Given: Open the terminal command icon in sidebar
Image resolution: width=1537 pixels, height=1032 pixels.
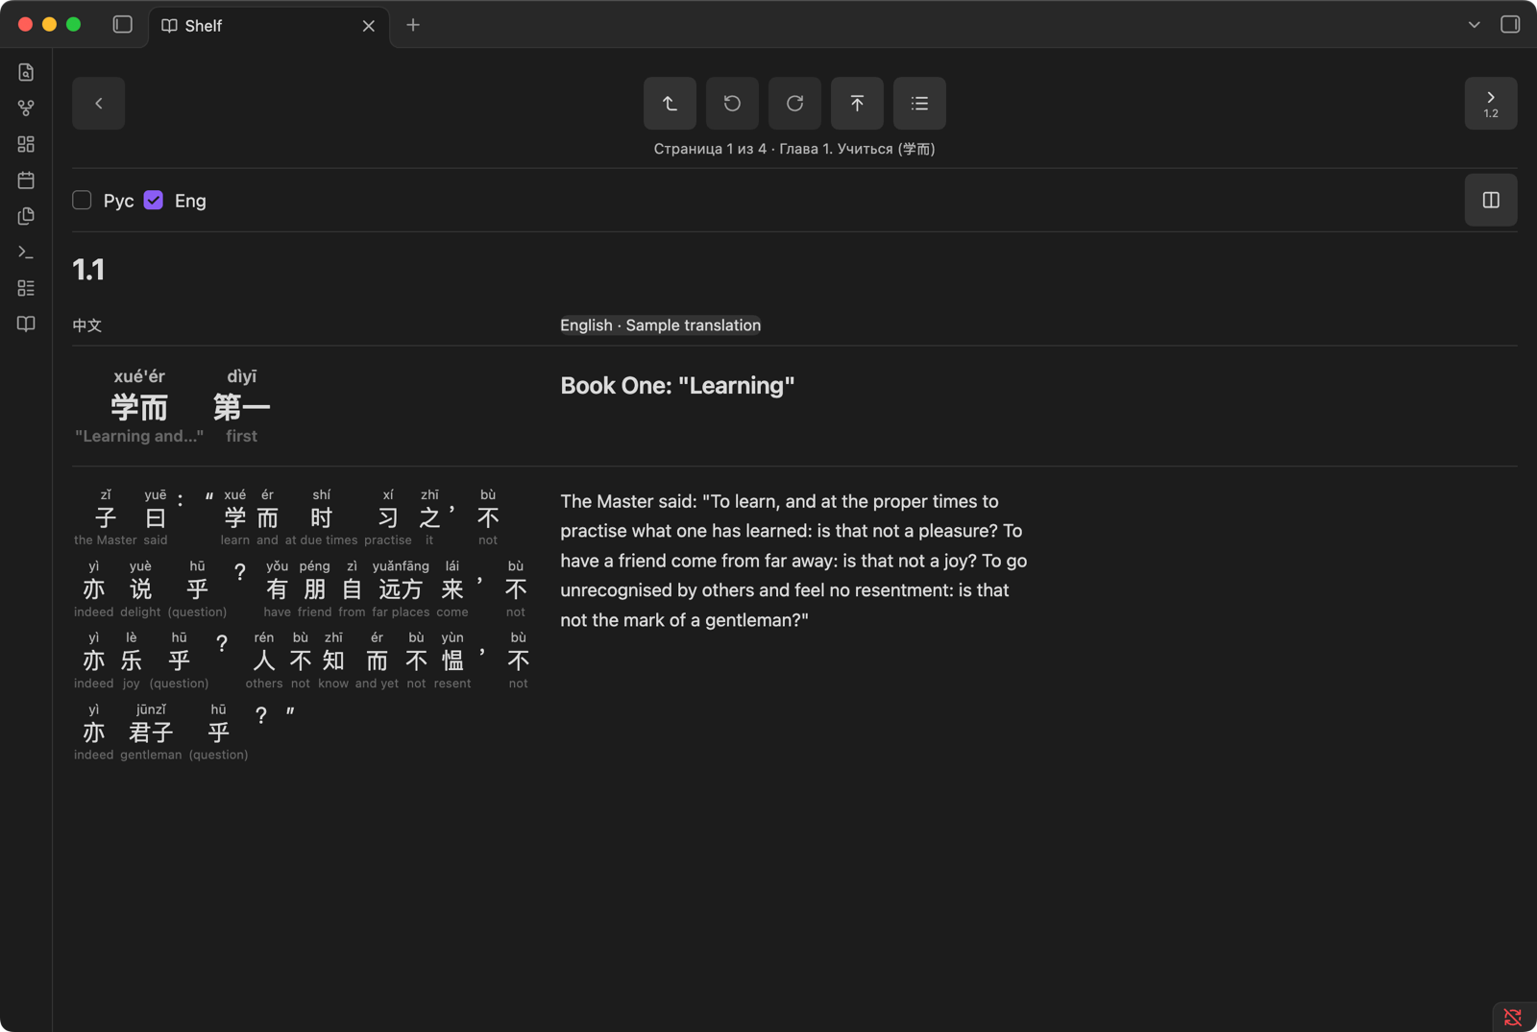Looking at the screenshot, I should tap(26, 252).
